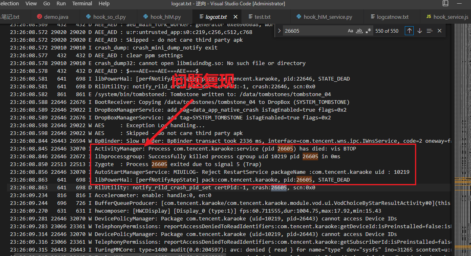Click the 'Accelerometer: enable: handle:0, en:0' line
471x256 pixels.
(x=110, y=195)
